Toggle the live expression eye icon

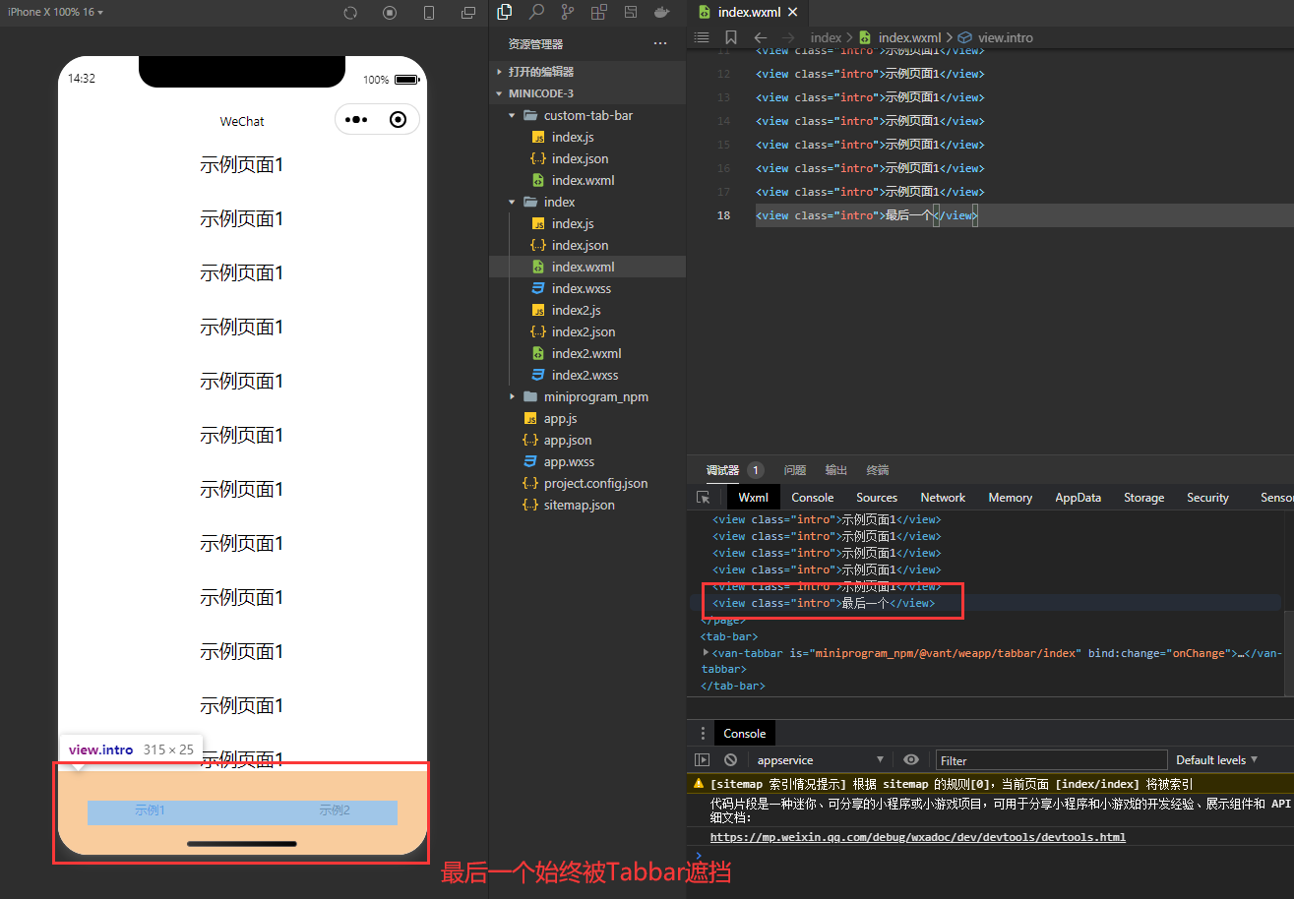click(910, 758)
